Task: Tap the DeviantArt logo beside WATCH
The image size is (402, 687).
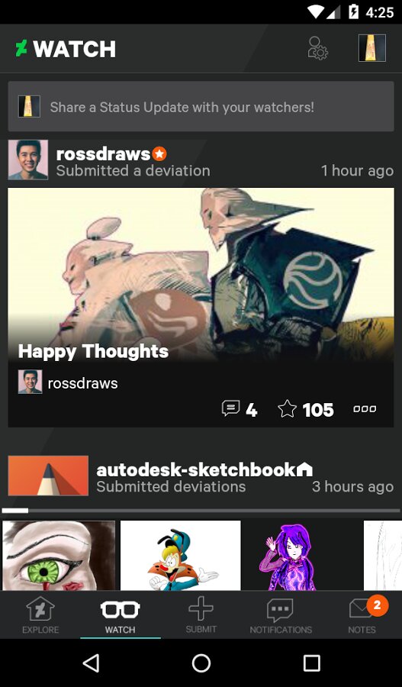Action: pyautogui.click(x=21, y=48)
